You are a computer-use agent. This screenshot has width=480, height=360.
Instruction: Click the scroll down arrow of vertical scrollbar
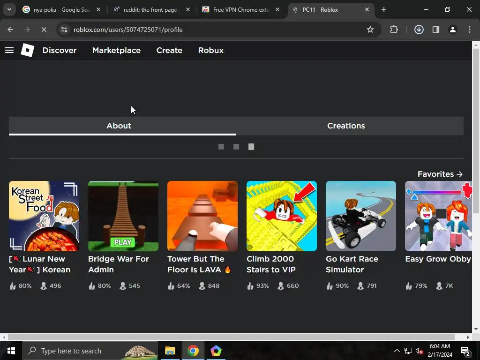tap(476, 329)
